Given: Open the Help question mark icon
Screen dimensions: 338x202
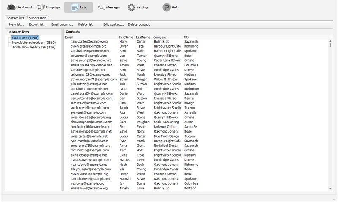Looking at the screenshot, I should pyautogui.click(x=166, y=7).
